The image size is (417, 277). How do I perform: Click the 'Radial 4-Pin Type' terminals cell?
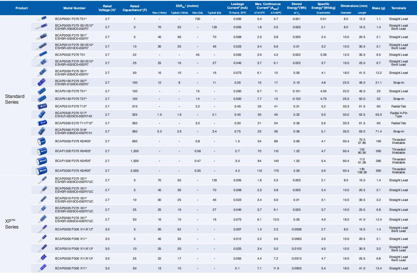[x=399, y=115]
